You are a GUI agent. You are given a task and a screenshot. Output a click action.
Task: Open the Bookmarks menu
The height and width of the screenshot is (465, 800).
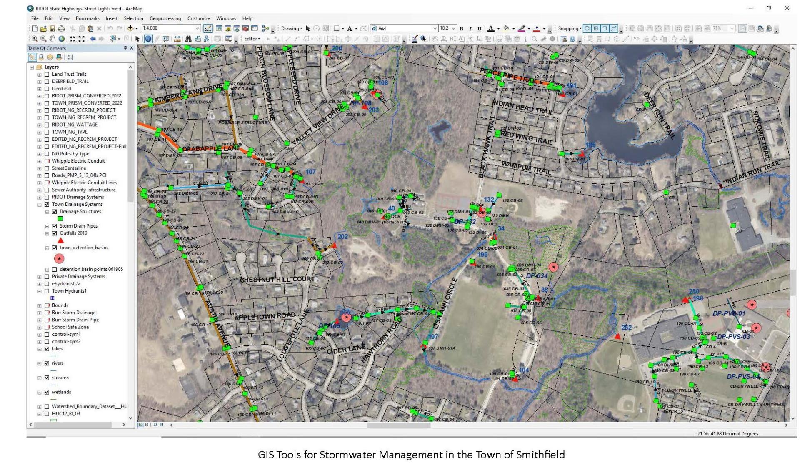click(87, 19)
